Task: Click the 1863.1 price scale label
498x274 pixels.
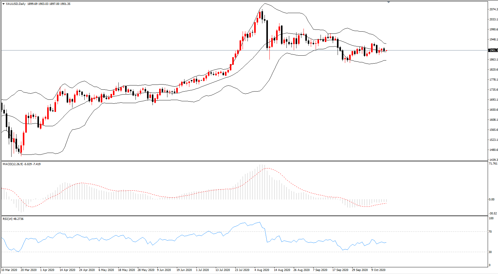Action: point(493,60)
